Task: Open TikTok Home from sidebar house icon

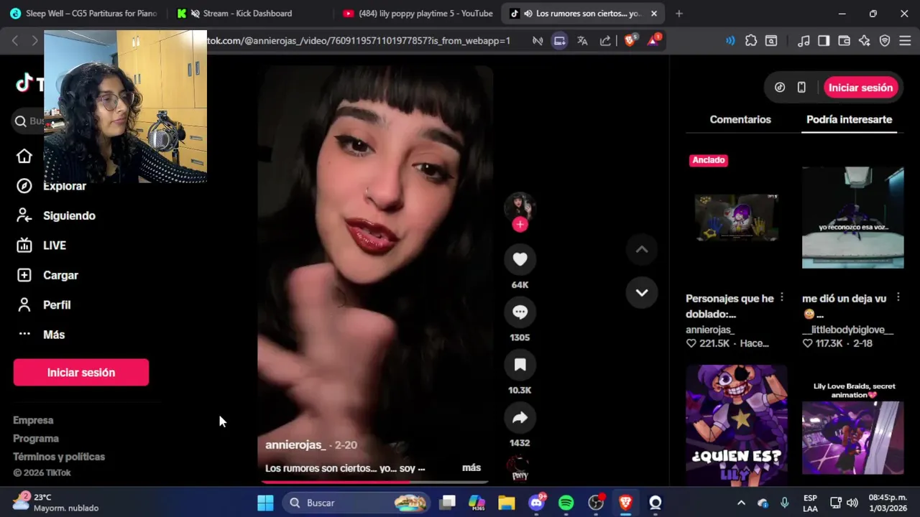Action: (x=24, y=156)
